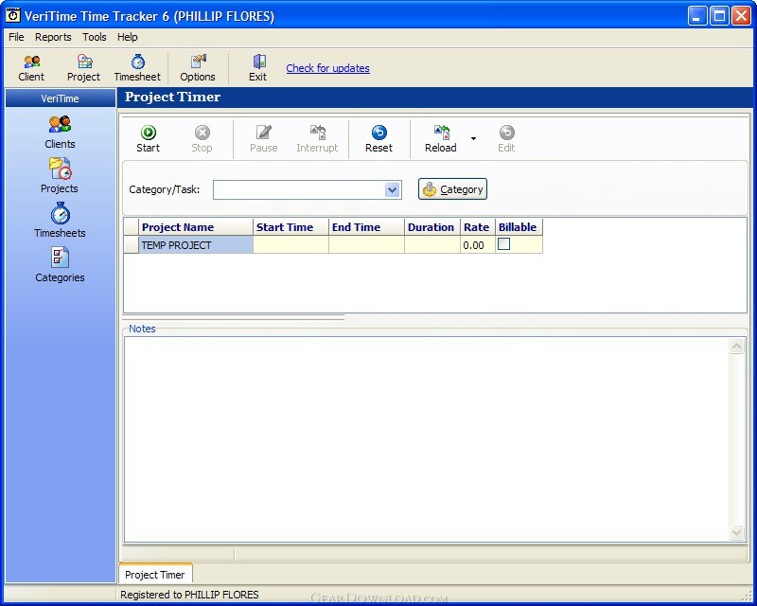This screenshot has height=606, width=757.
Task: Open Categories in the VeriTime sidebar
Action: coord(60,265)
